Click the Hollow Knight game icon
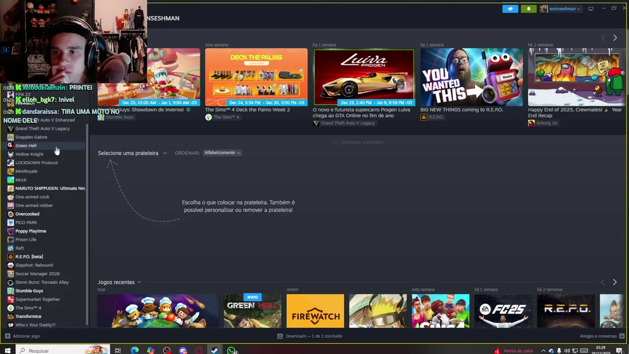 [x=10, y=154]
